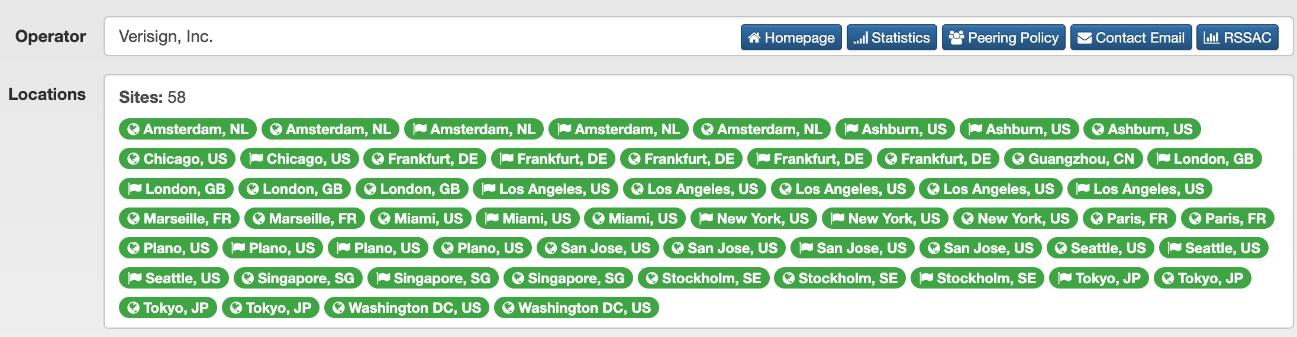Click the first Chicago, US location tag

[177, 159]
